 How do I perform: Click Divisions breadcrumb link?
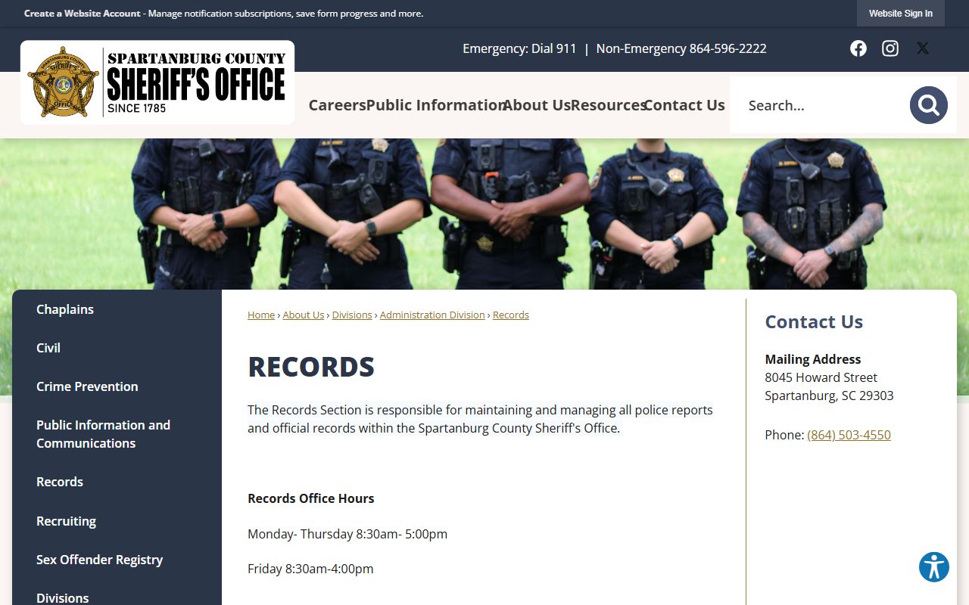pyautogui.click(x=352, y=315)
